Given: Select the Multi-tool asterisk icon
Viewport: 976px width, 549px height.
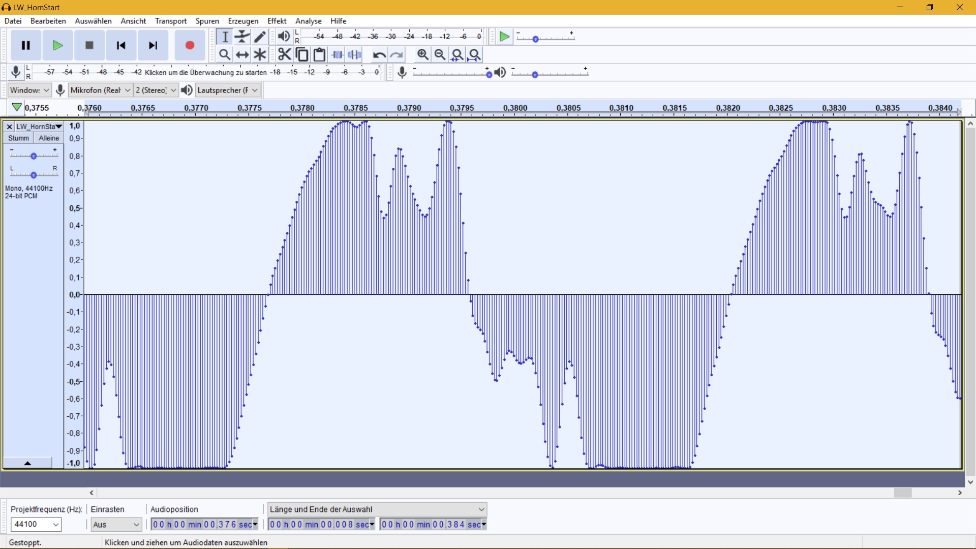Looking at the screenshot, I should click(x=260, y=54).
